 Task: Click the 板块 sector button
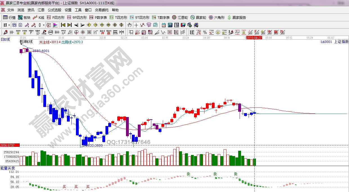(x=24, y=17)
